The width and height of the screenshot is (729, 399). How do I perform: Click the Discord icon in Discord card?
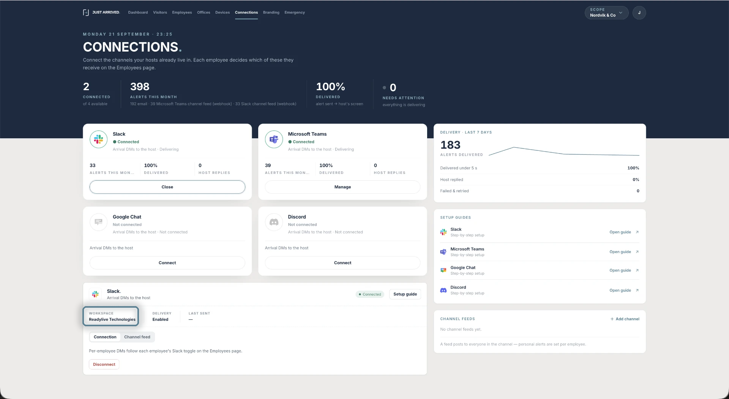[x=274, y=222]
